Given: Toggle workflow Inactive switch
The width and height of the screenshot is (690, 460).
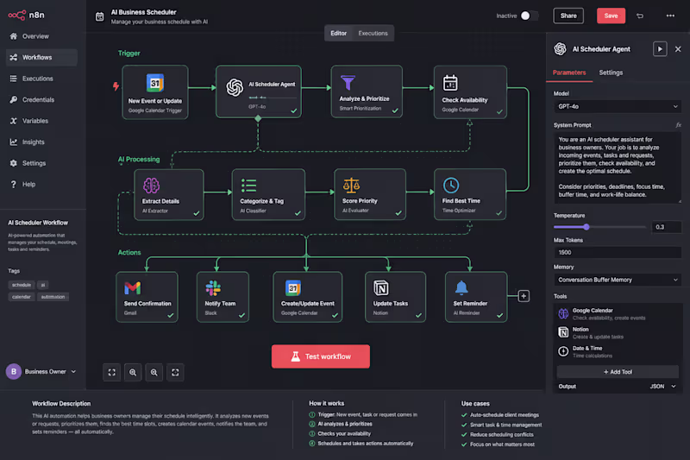Looking at the screenshot, I should [529, 16].
